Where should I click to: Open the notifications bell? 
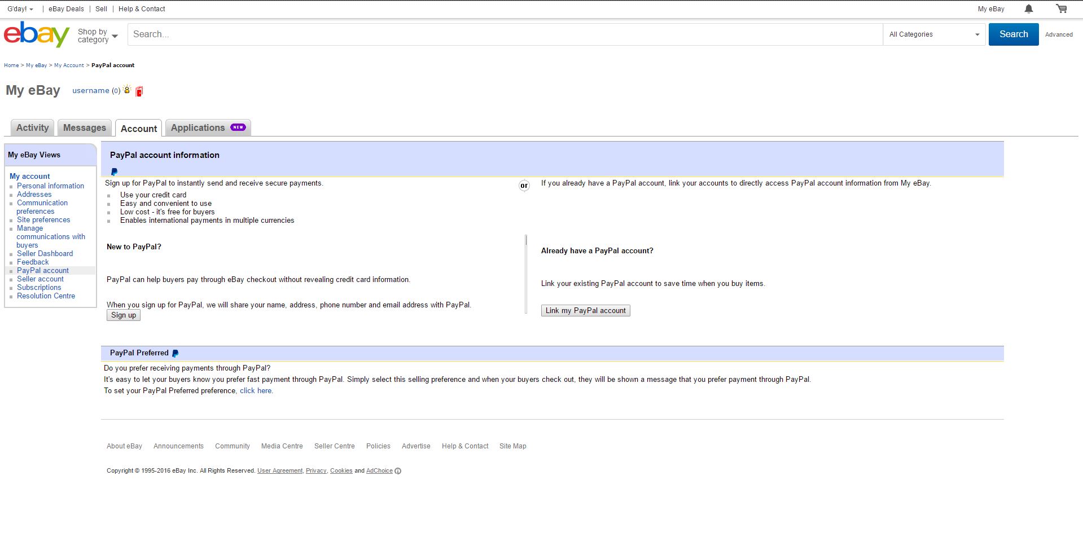pyautogui.click(x=1029, y=9)
